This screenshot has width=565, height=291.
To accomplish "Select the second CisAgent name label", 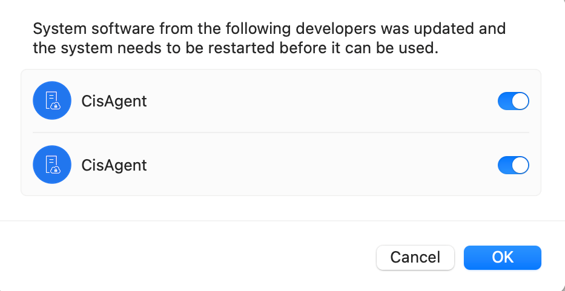I will tap(114, 165).
